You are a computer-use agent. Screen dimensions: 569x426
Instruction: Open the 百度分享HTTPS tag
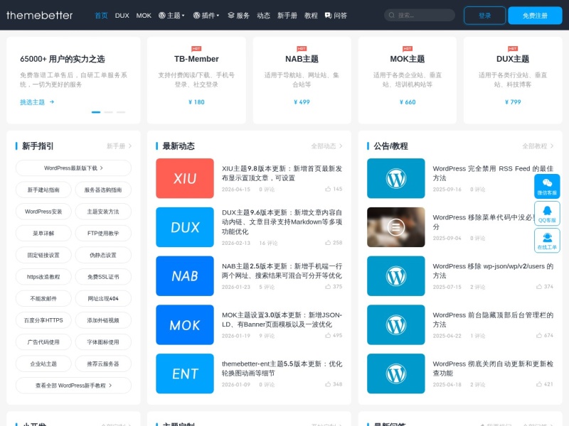(x=43, y=320)
